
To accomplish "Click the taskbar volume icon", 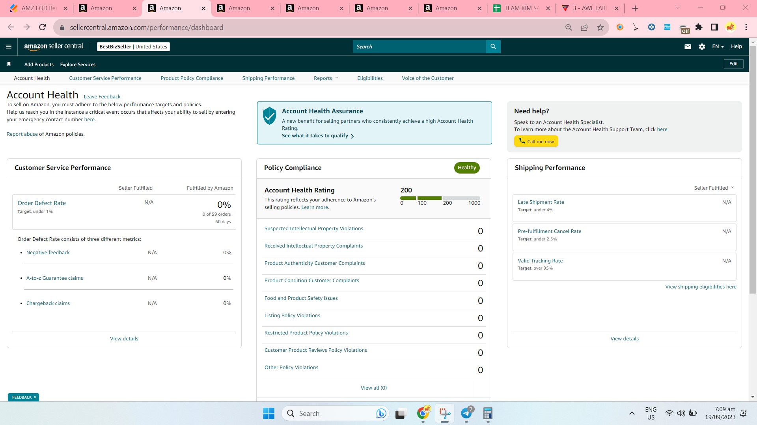I will [681, 413].
